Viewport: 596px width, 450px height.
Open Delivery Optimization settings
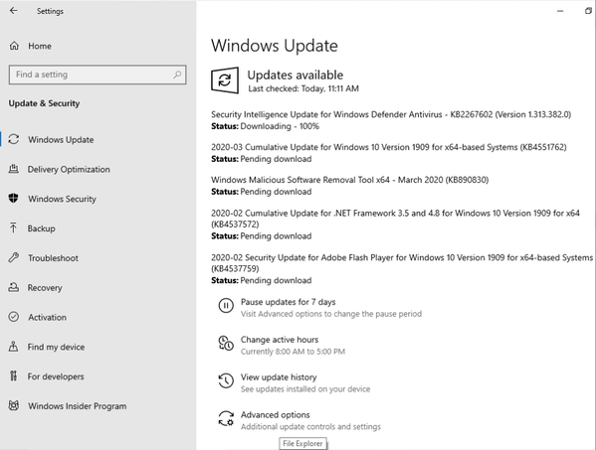point(69,169)
